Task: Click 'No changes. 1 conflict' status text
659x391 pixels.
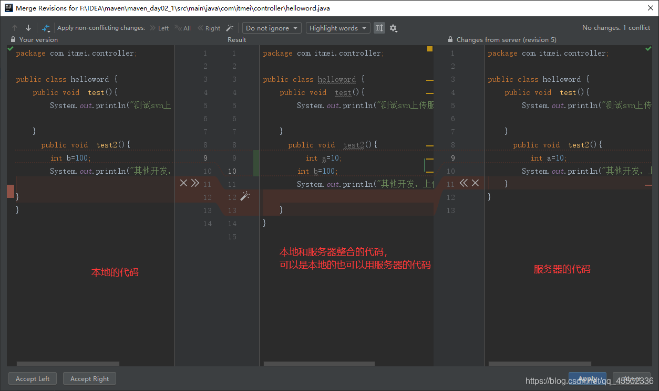Action: pyautogui.click(x=616, y=28)
